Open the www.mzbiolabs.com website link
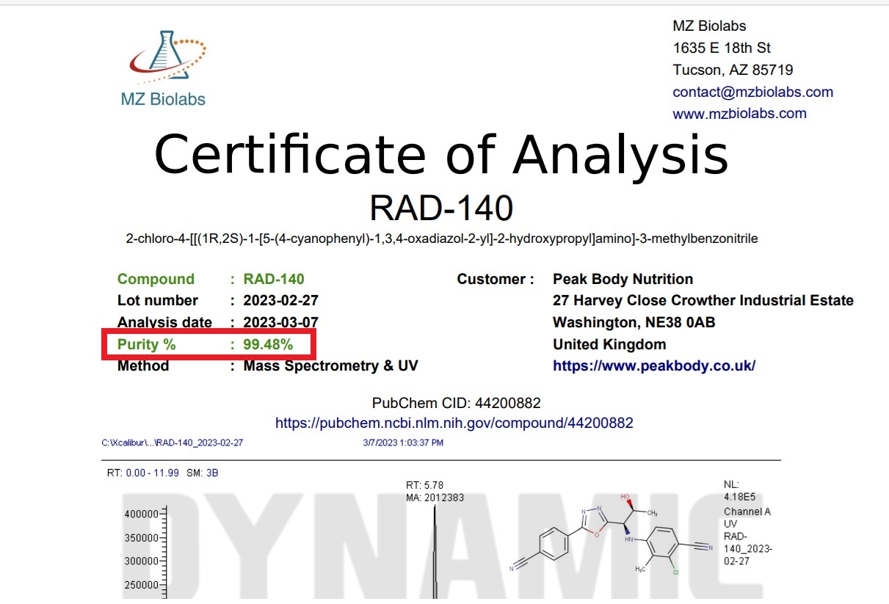This screenshot has width=889, height=604. (x=739, y=113)
